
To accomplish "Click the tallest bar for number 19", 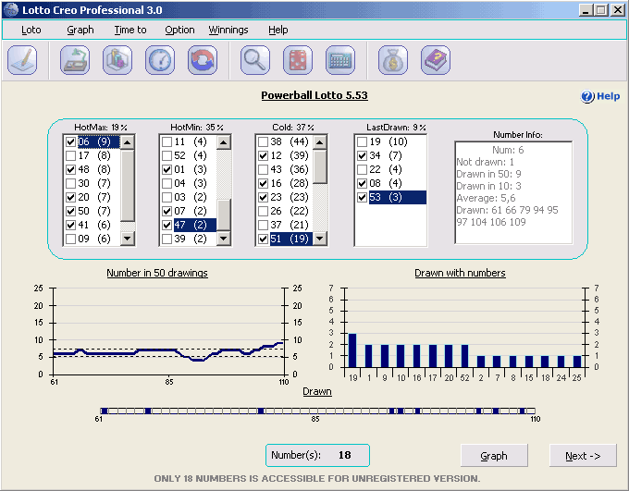I will tap(352, 350).
